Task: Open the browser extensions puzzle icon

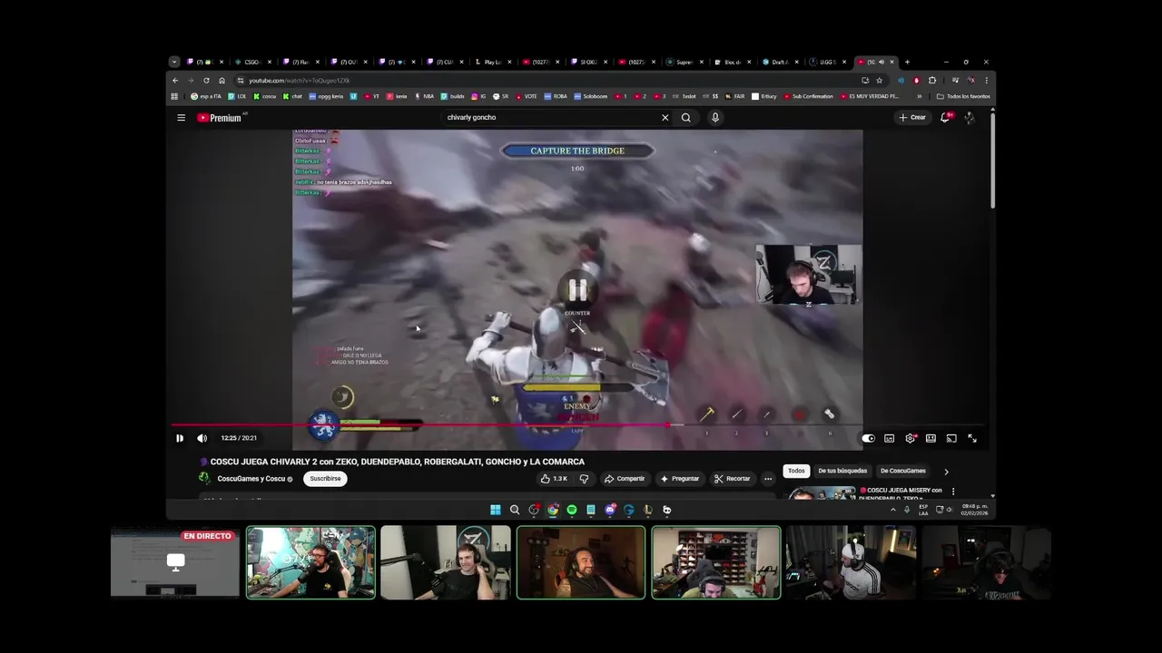Action: 932,80
